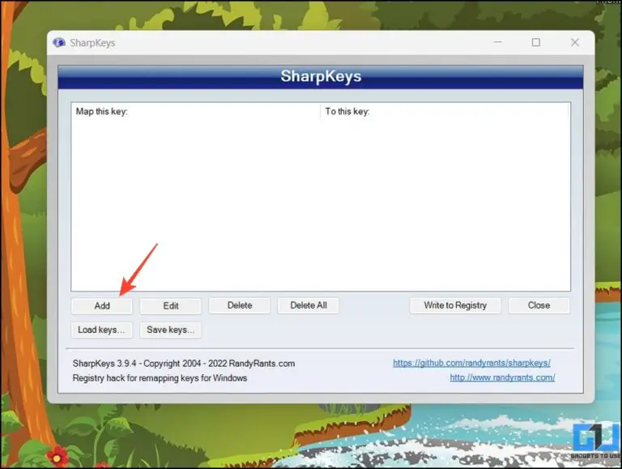
Task: Click the blue SharpKeys banner heading
Action: pyautogui.click(x=321, y=77)
